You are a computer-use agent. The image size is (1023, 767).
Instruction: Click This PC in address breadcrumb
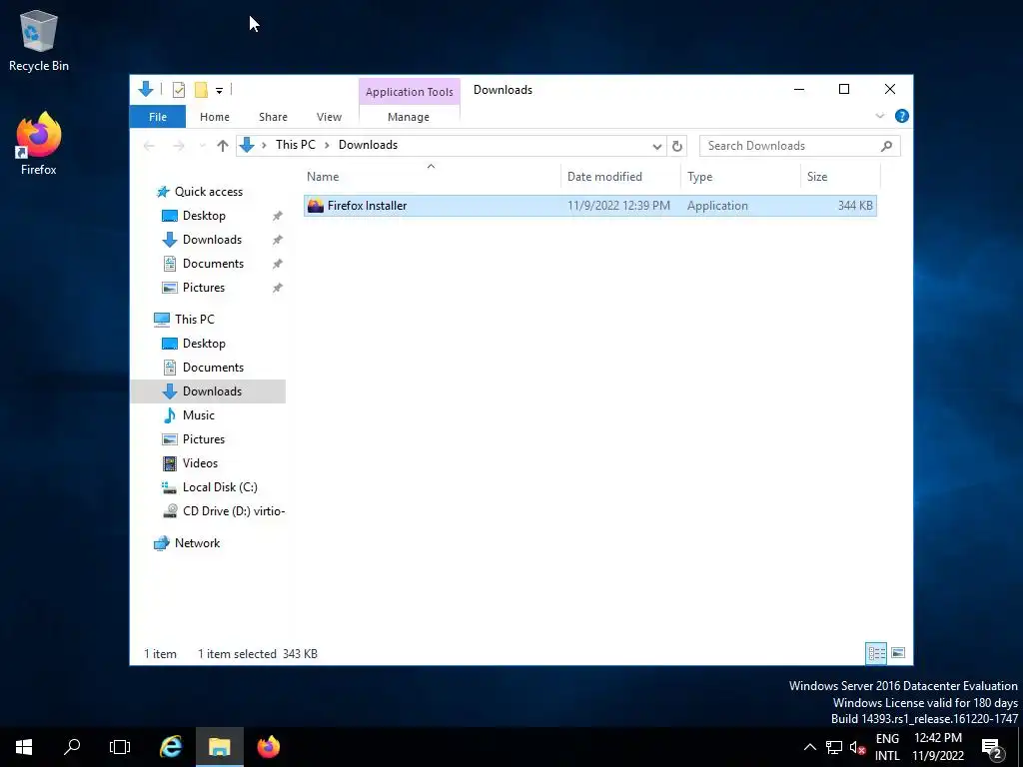click(295, 145)
